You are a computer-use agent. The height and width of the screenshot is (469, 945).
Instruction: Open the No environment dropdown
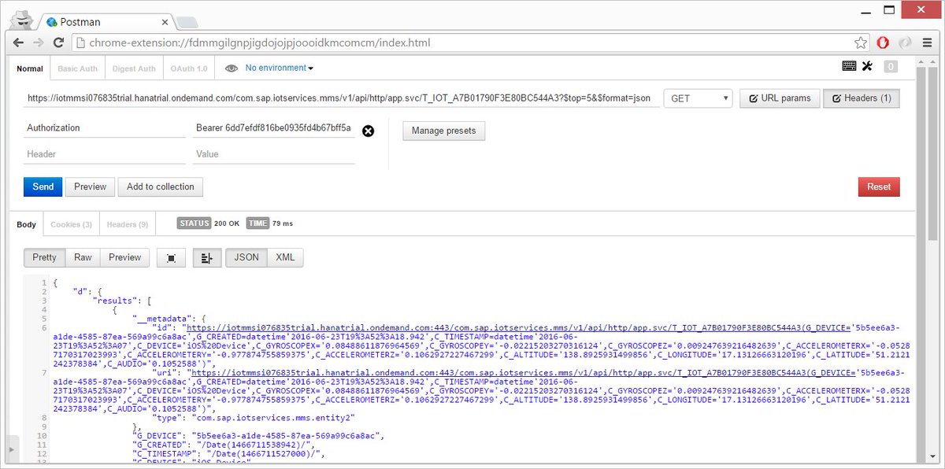click(280, 68)
